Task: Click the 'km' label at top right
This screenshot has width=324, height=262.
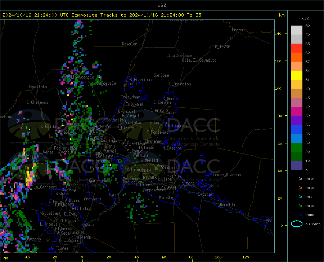Action: (x=282, y=15)
